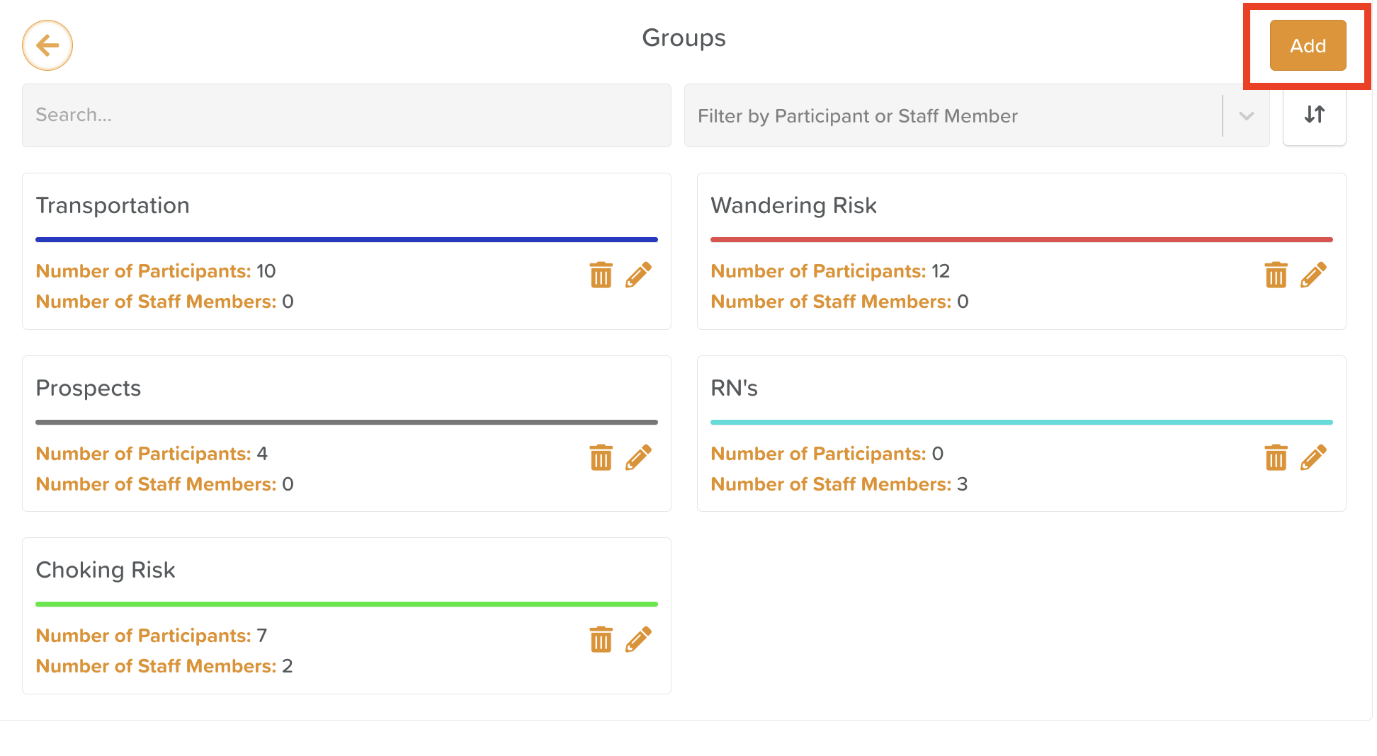Click the green Choking Risk color bar
This screenshot has width=1377, height=756.
coord(346,605)
